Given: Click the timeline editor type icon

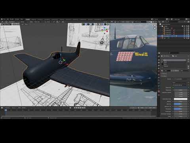Looking at the screenshot, I should click(2, 108).
